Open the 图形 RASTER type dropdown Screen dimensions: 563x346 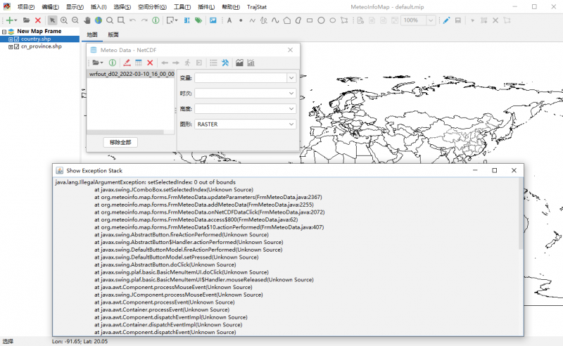coord(291,124)
